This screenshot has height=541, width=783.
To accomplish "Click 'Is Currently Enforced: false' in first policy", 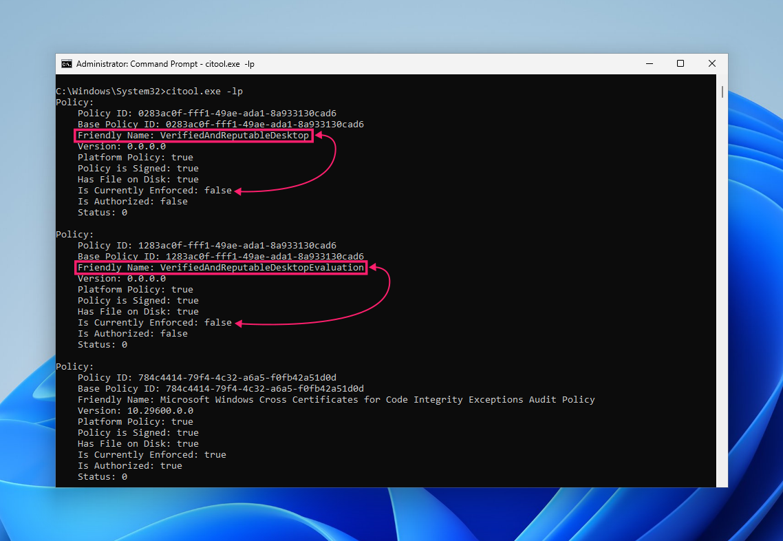I will 155,191.
